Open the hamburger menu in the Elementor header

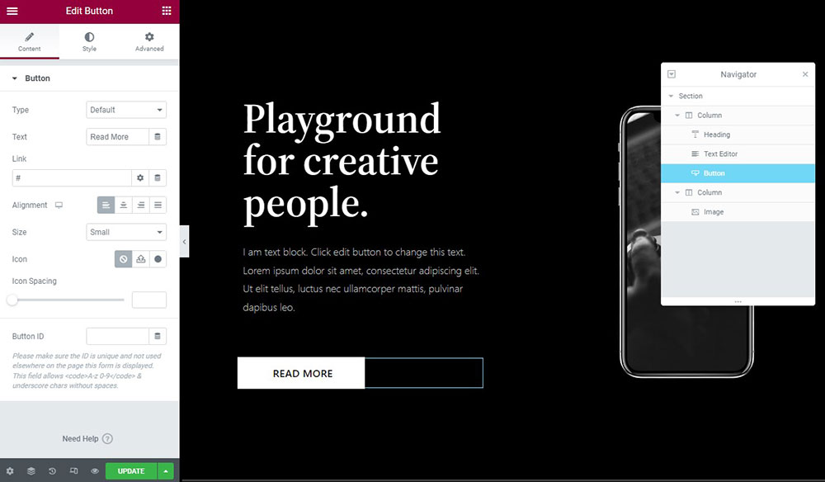tap(12, 11)
